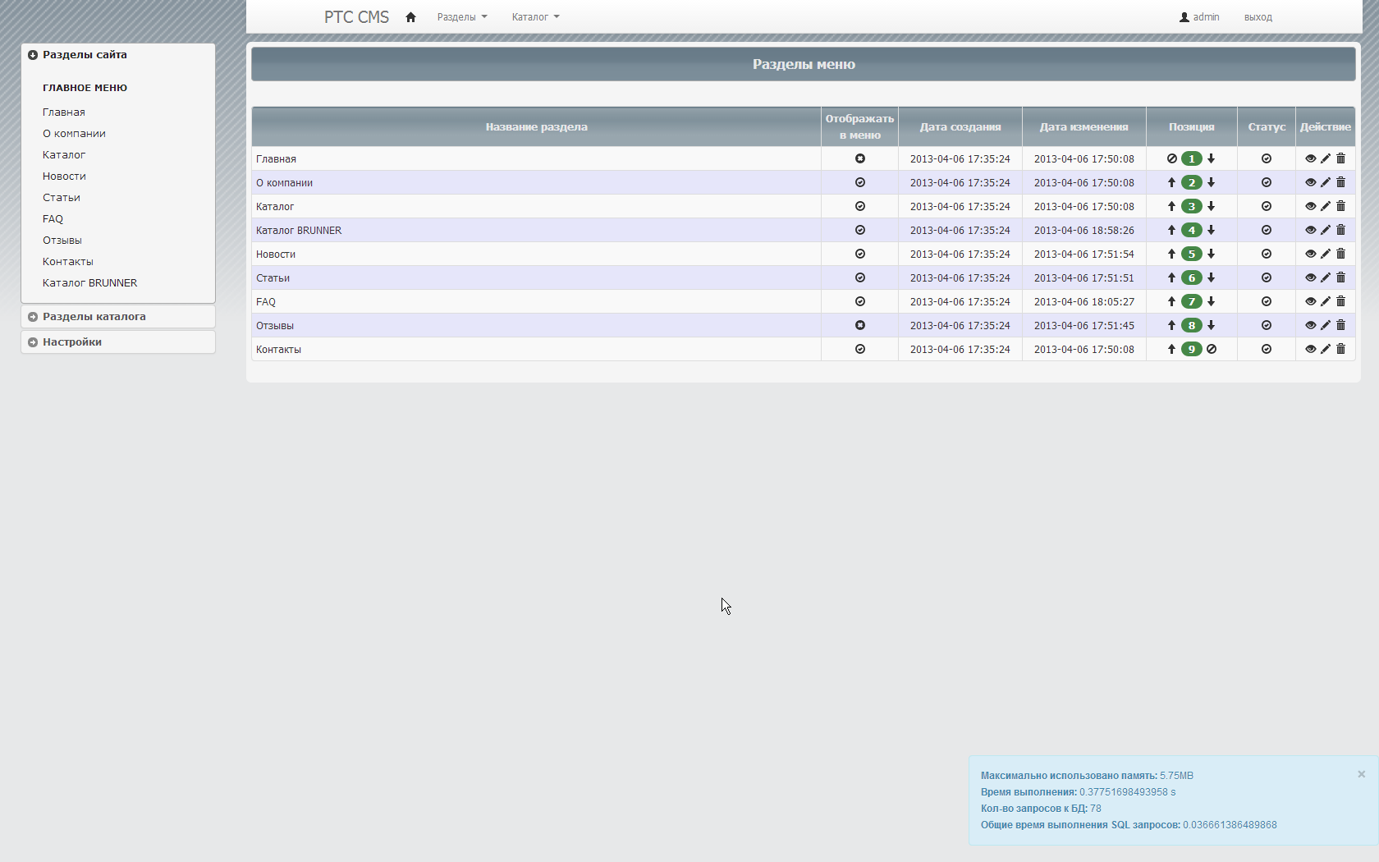Toggle menu display for Отзывы row
Screen dimensions: 1379x862
click(860, 325)
